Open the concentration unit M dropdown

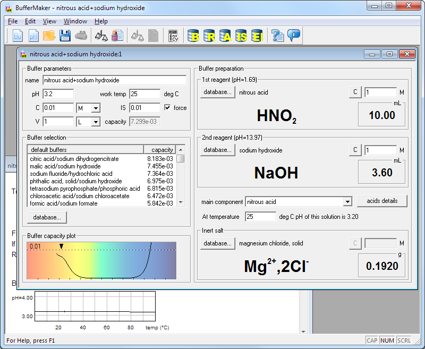[96, 108]
